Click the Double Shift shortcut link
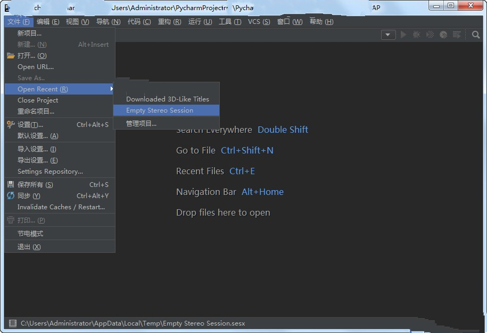The height and width of the screenshot is (333, 487). point(283,130)
